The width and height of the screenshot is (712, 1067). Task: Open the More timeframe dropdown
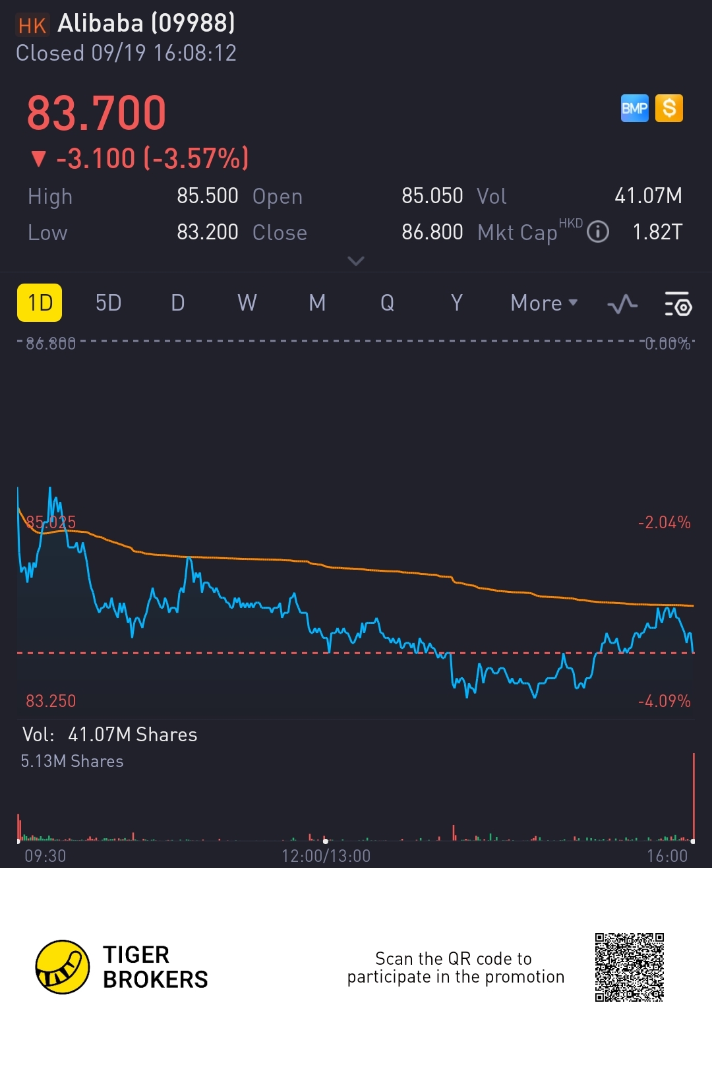coord(545,303)
